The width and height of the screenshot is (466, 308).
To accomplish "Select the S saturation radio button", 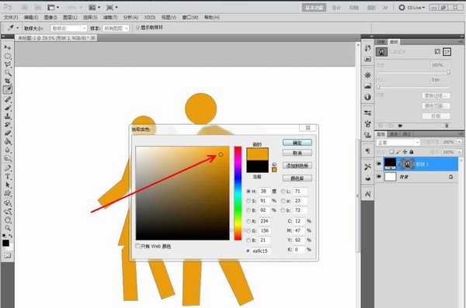I will 249,201.
